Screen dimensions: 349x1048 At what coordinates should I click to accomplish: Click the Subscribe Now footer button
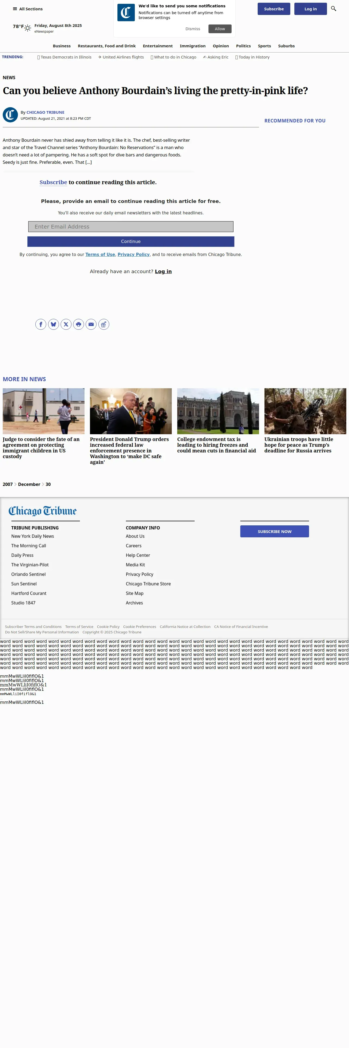click(x=275, y=531)
